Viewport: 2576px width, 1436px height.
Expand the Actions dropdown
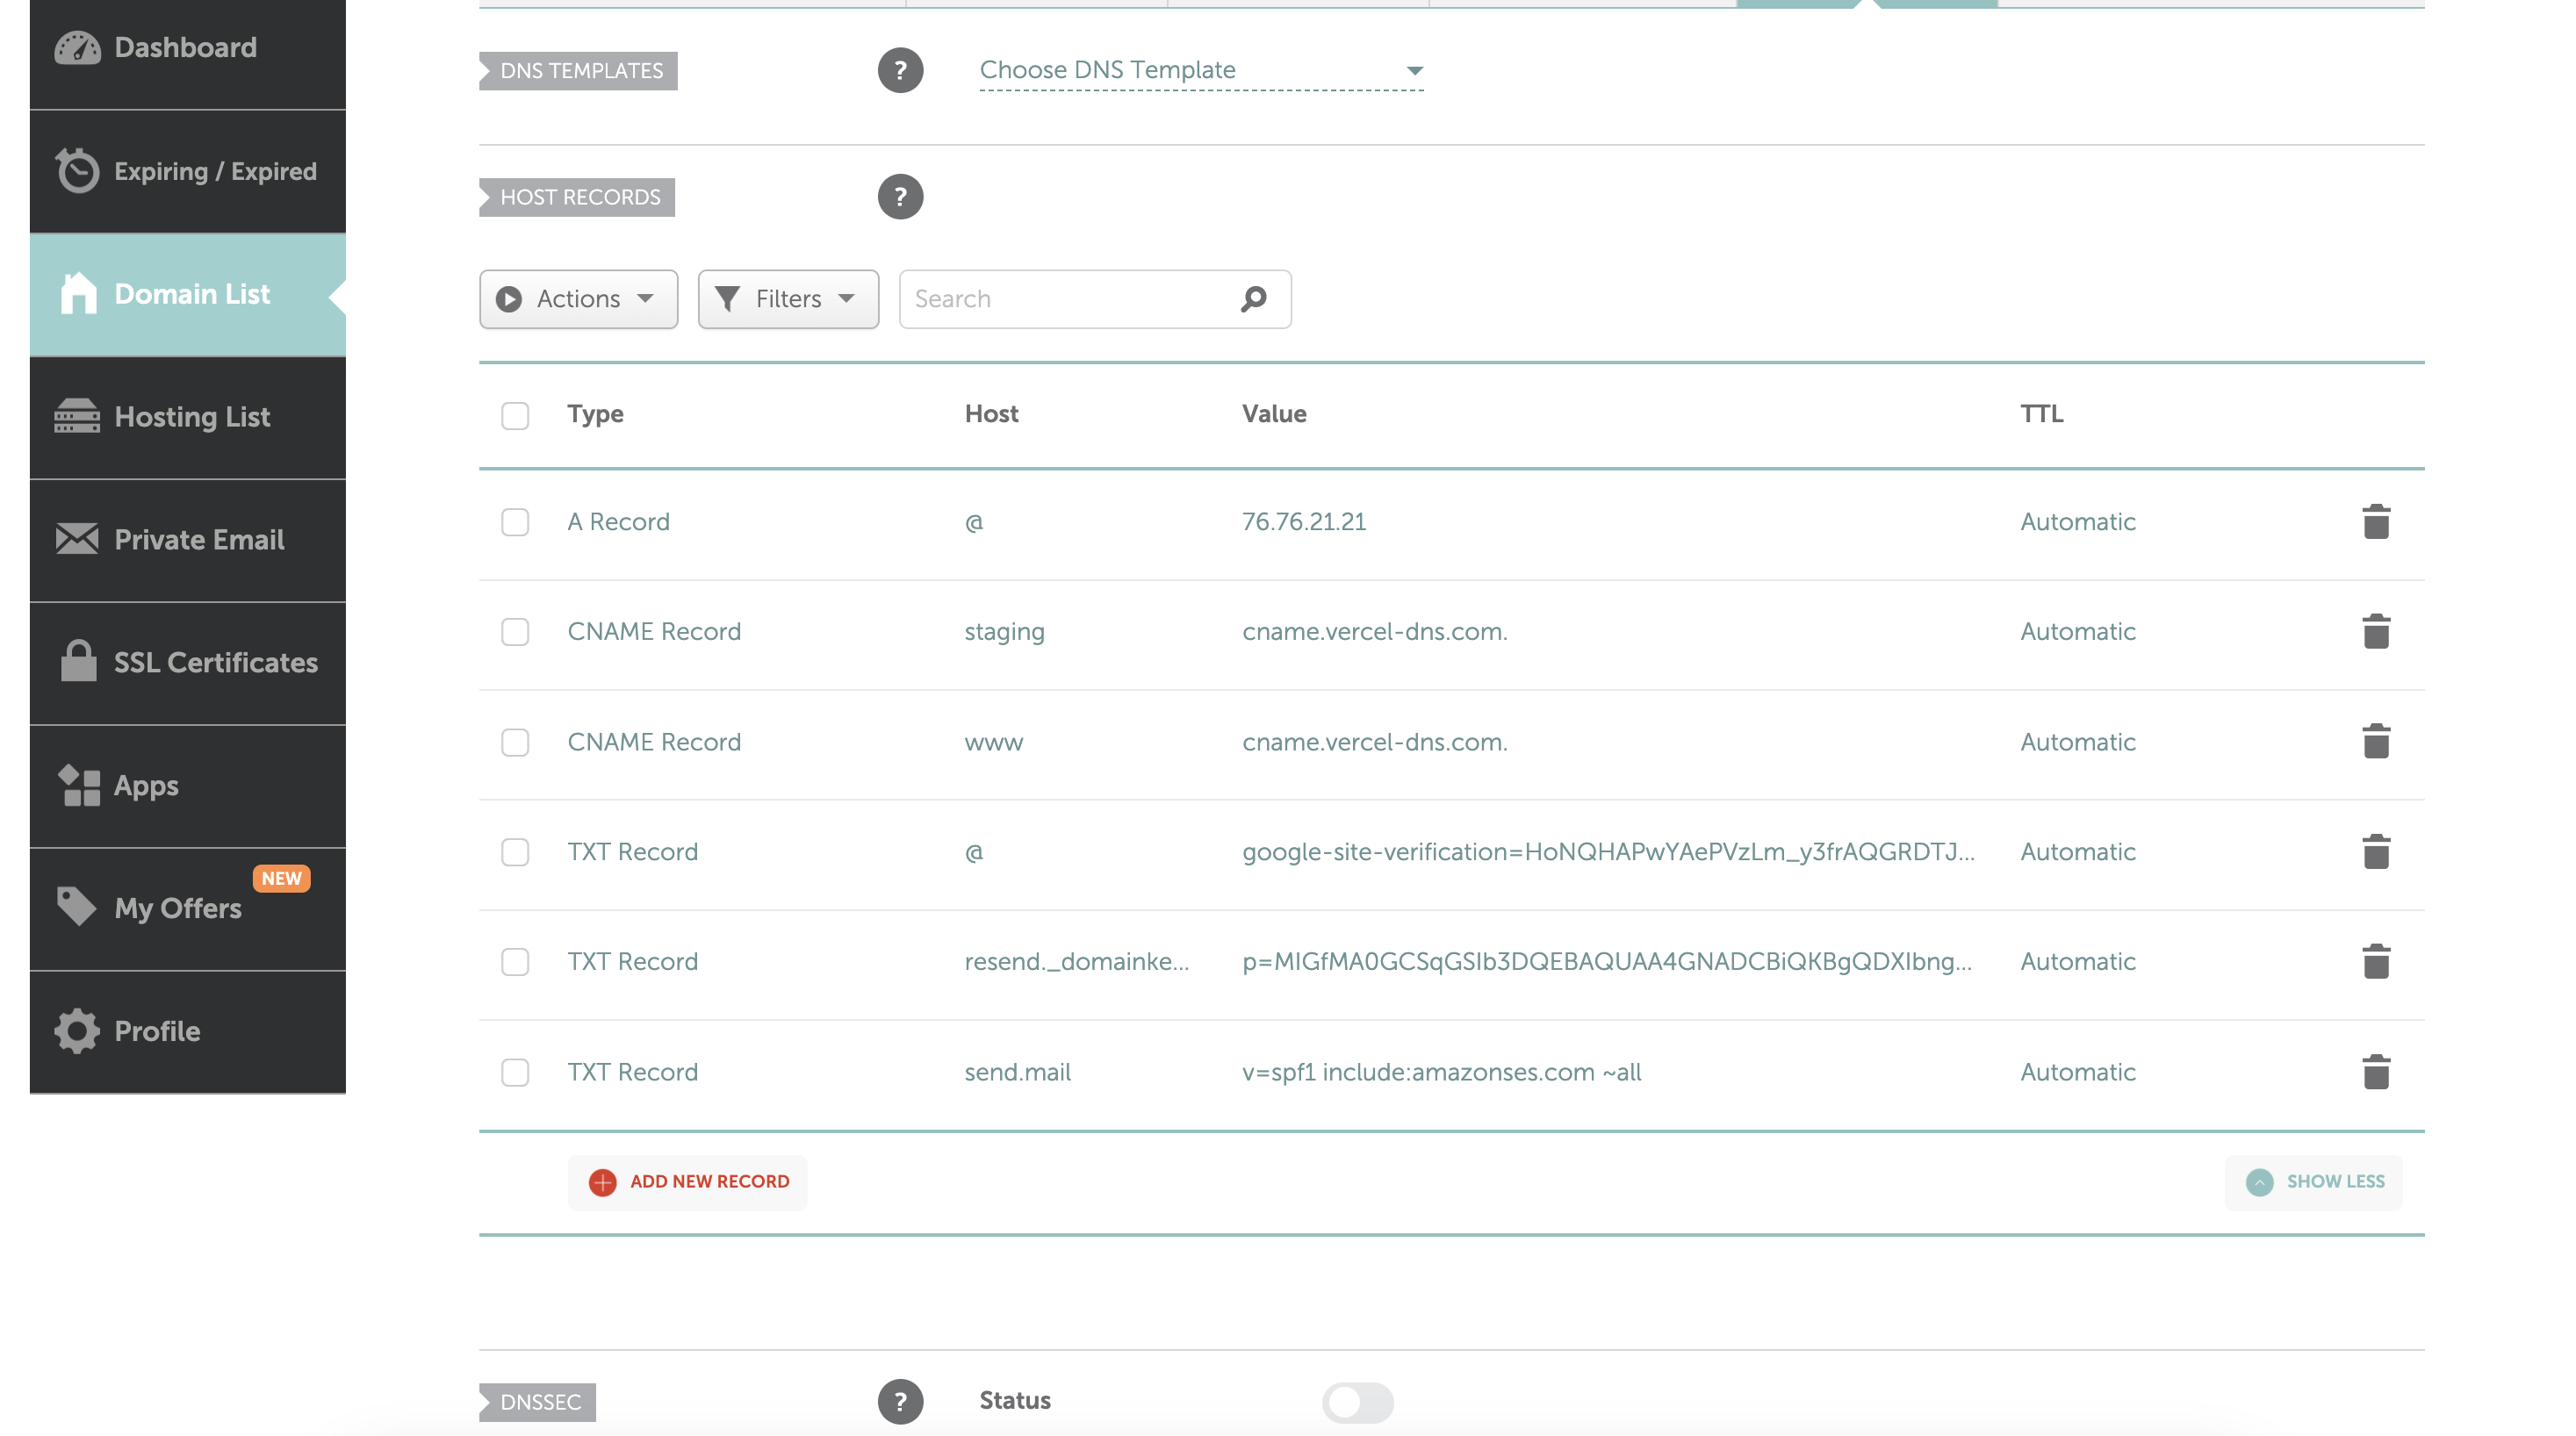coord(578,298)
